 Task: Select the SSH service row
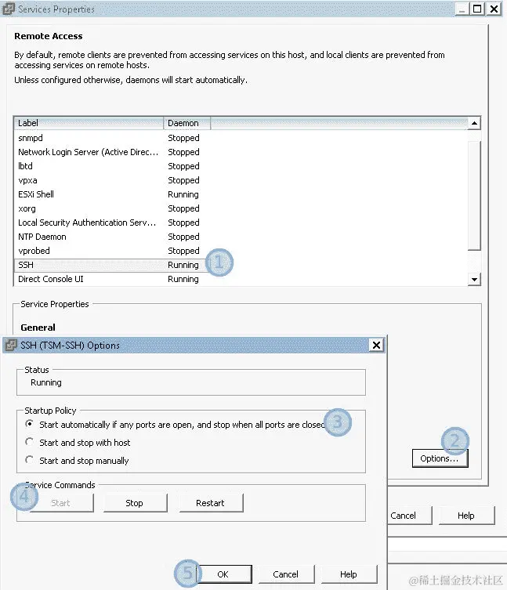tap(241, 265)
